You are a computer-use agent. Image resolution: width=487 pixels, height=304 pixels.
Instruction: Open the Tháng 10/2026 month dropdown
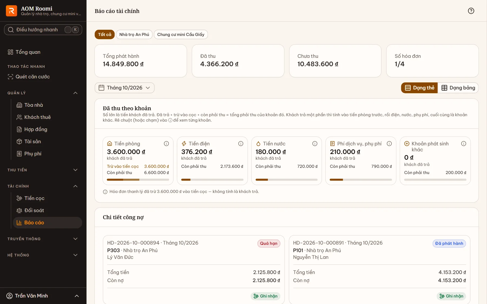point(124,88)
